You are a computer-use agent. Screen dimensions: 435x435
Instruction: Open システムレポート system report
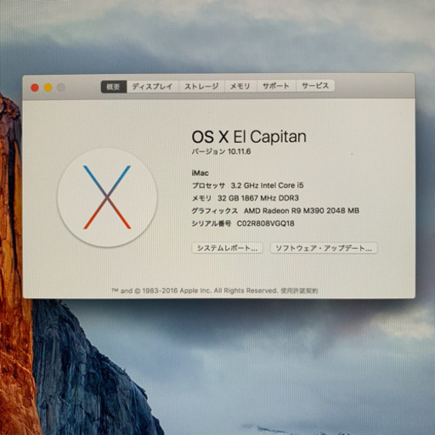[x=227, y=248]
